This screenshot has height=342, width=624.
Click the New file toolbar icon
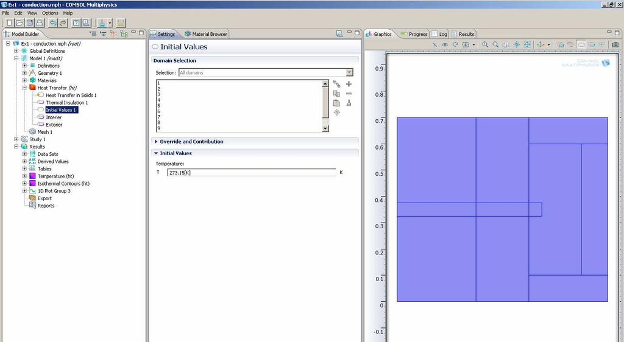click(10, 23)
